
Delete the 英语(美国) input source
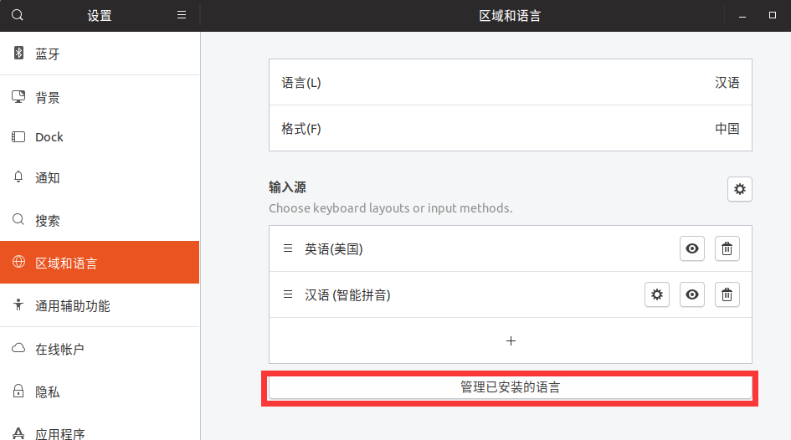(x=727, y=248)
